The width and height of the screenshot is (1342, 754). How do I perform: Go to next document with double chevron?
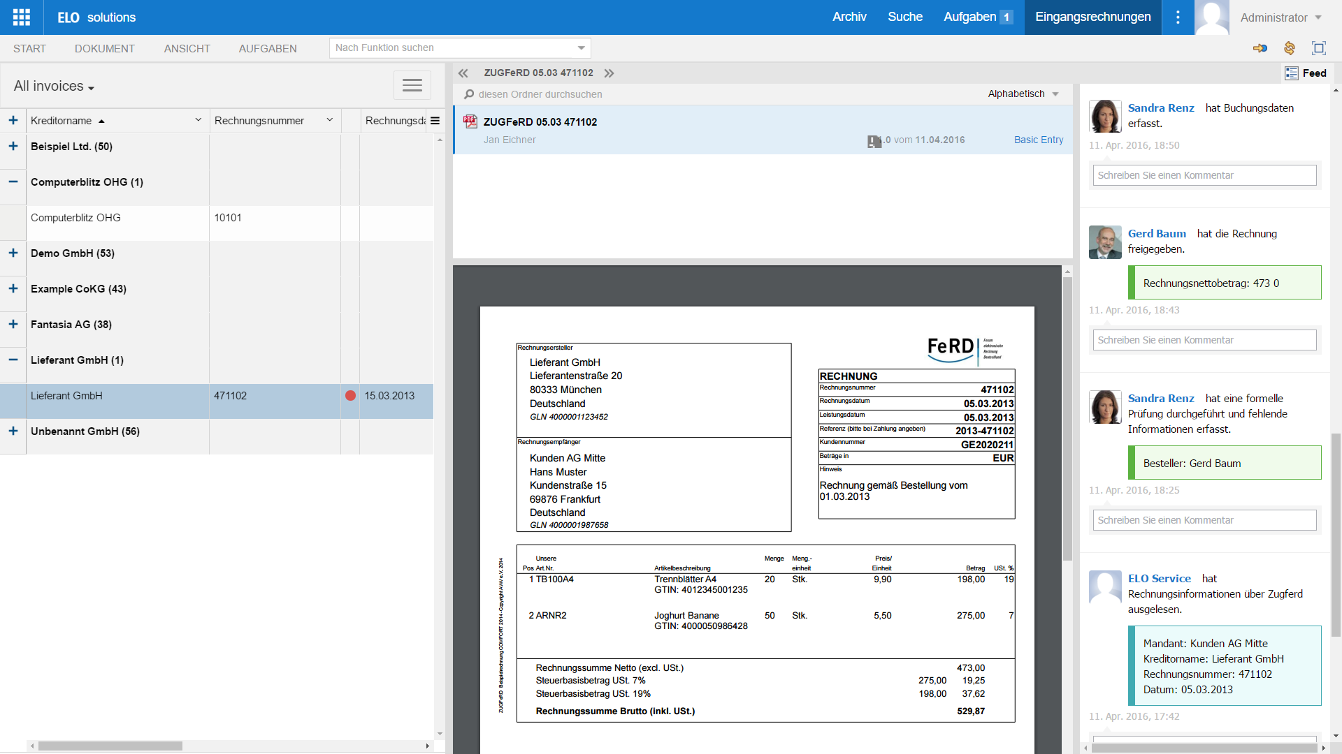point(609,73)
